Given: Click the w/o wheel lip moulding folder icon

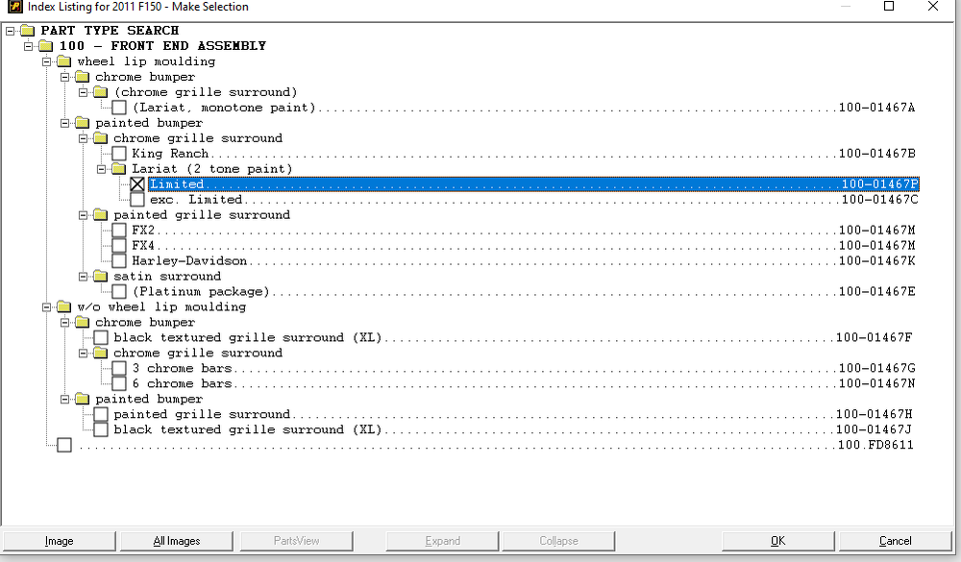Looking at the screenshot, I should pyautogui.click(x=63, y=307).
